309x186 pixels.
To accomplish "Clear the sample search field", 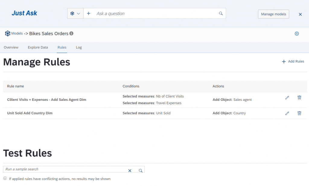I will tap(130, 171).
